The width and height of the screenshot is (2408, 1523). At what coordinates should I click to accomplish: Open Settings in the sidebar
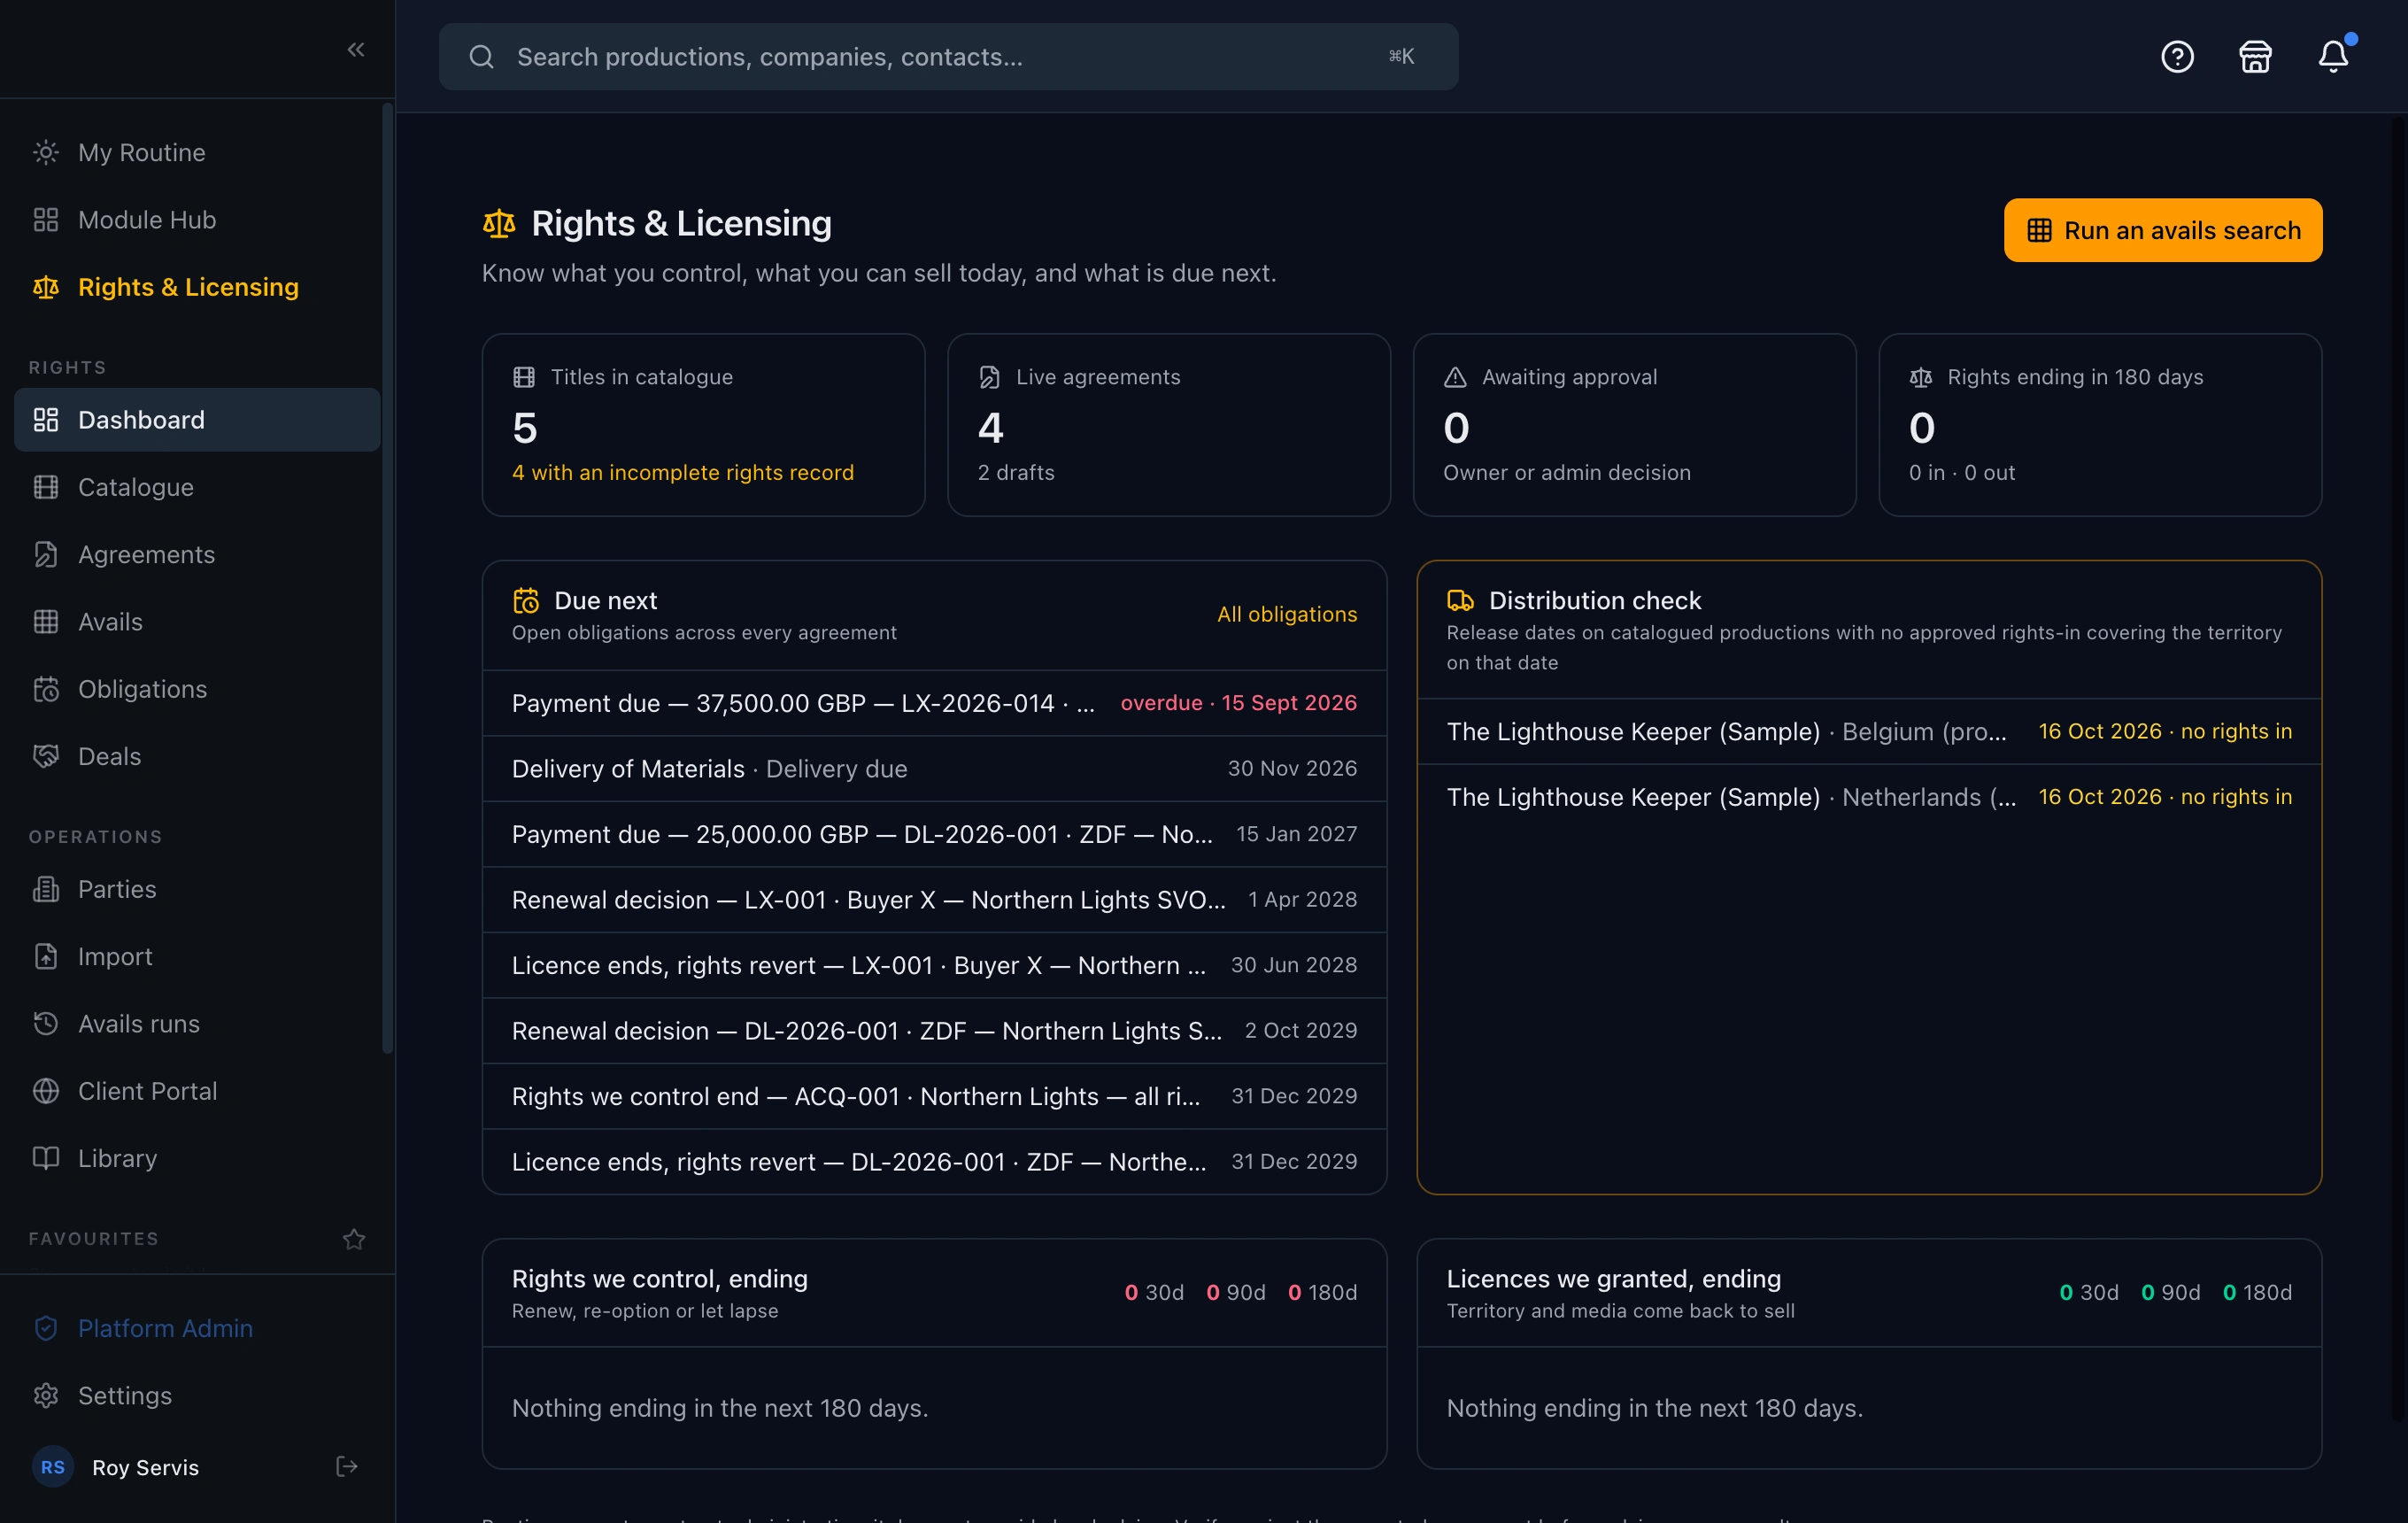[197, 1395]
